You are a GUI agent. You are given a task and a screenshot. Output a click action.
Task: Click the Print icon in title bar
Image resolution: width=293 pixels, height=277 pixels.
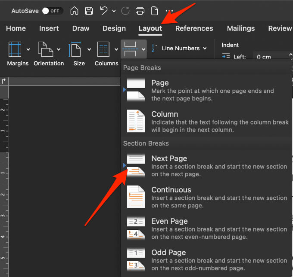(x=140, y=11)
